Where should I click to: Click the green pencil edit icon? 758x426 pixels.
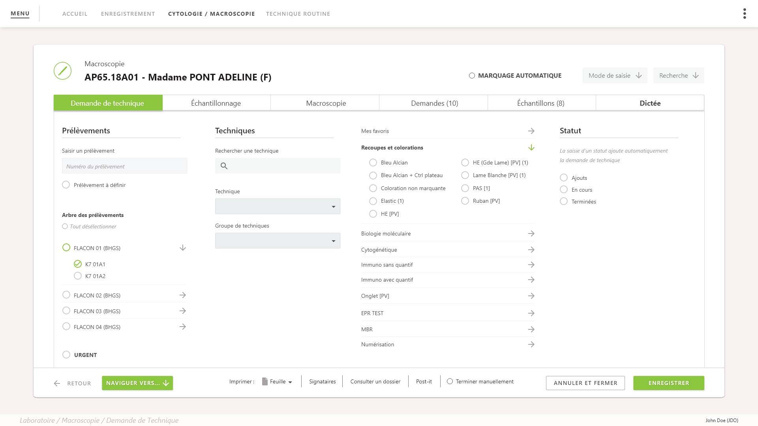pos(62,71)
